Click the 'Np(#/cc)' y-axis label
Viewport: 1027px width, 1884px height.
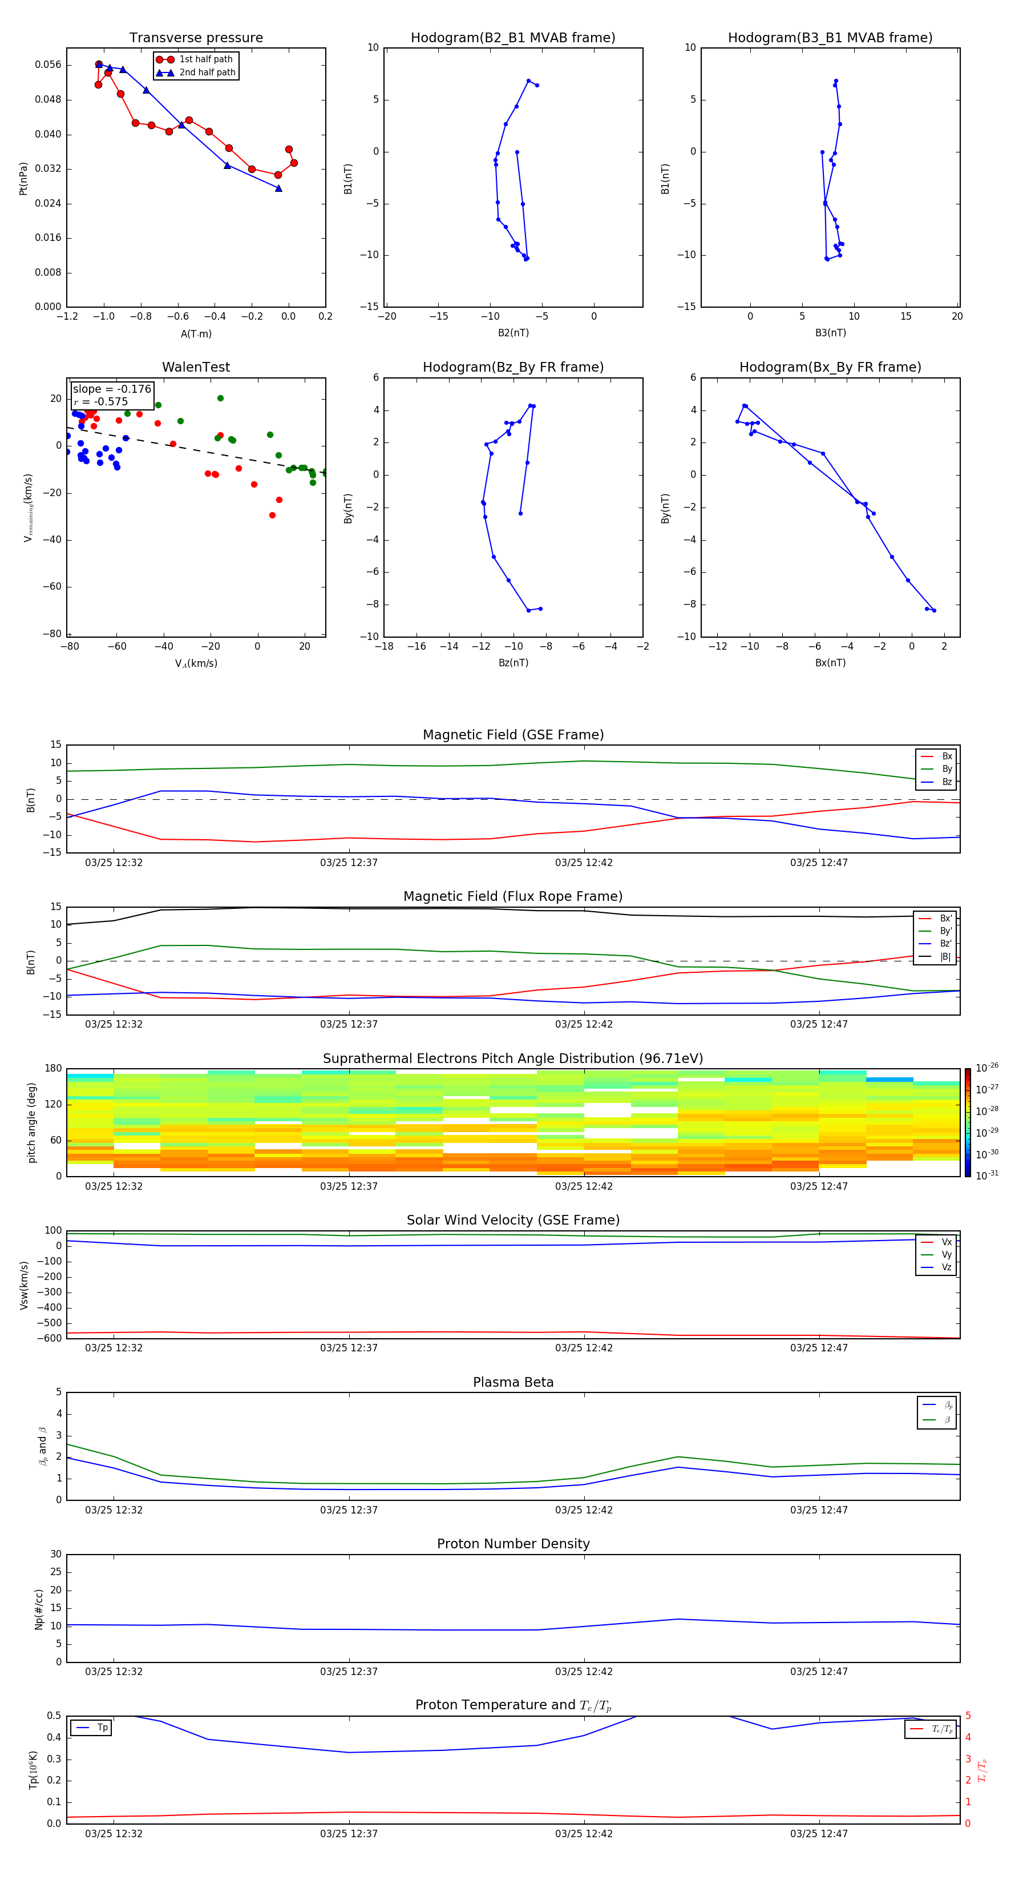(39, 1609)
